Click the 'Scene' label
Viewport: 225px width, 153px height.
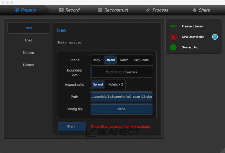coord(75,60)
